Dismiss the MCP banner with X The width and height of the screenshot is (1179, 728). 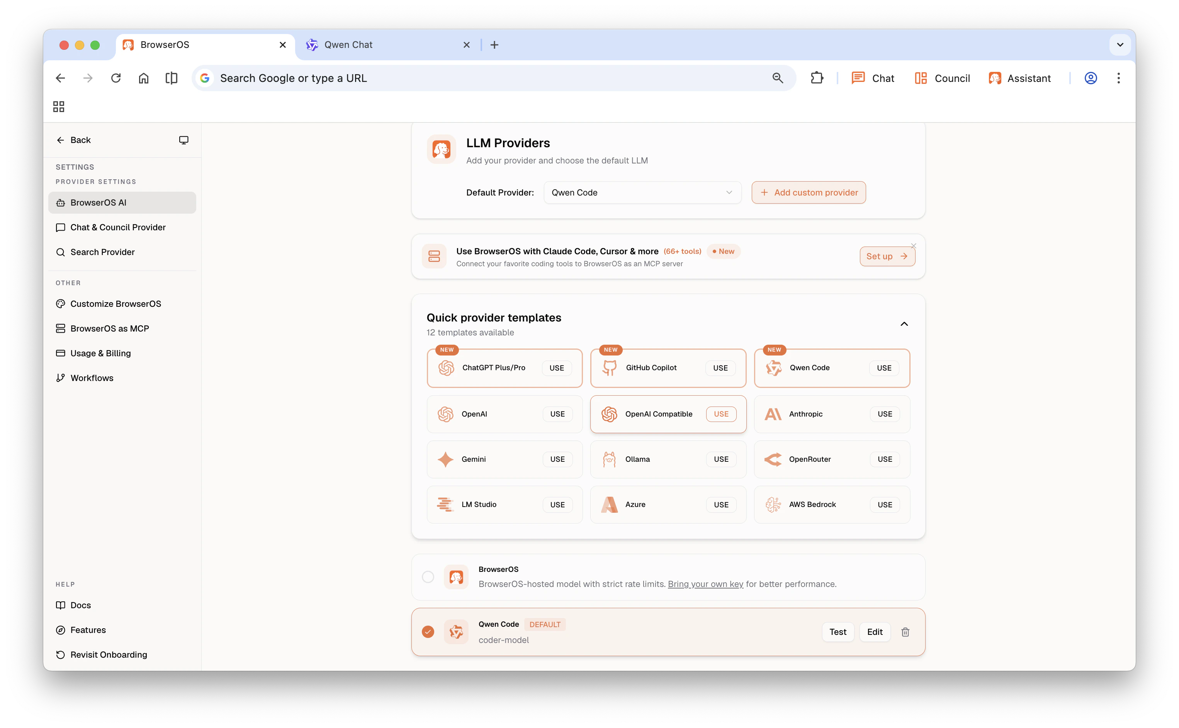(913, 246)
